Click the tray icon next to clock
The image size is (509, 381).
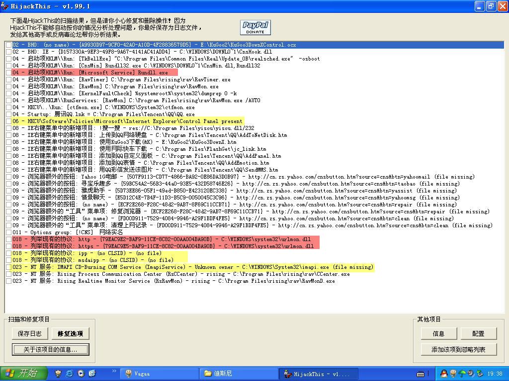480,374
